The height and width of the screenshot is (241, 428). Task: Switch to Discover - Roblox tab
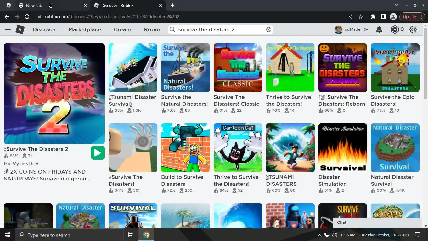click(x=128, y=5)
